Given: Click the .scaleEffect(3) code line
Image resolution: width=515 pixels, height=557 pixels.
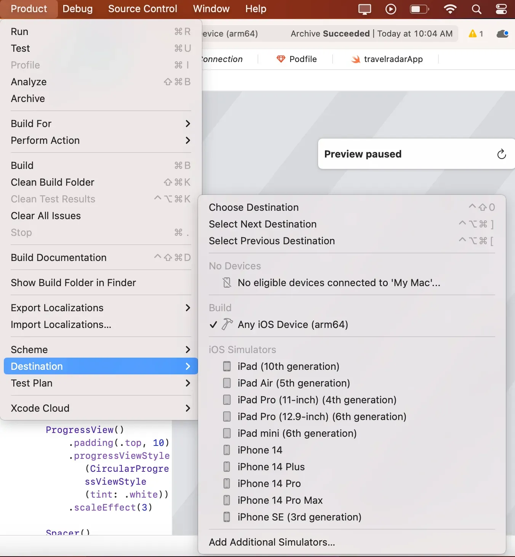Looking at the screenshot, I should (110, 507).
